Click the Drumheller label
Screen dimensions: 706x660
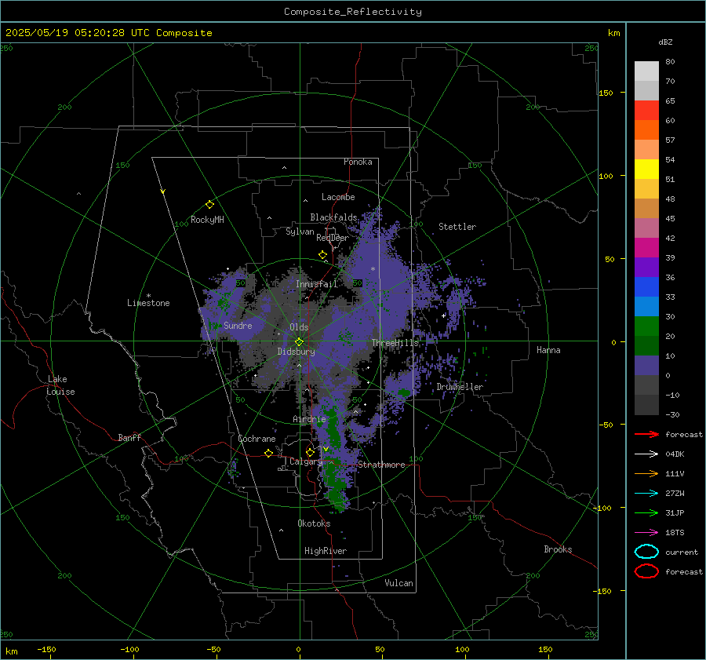[x=460, y=387]
